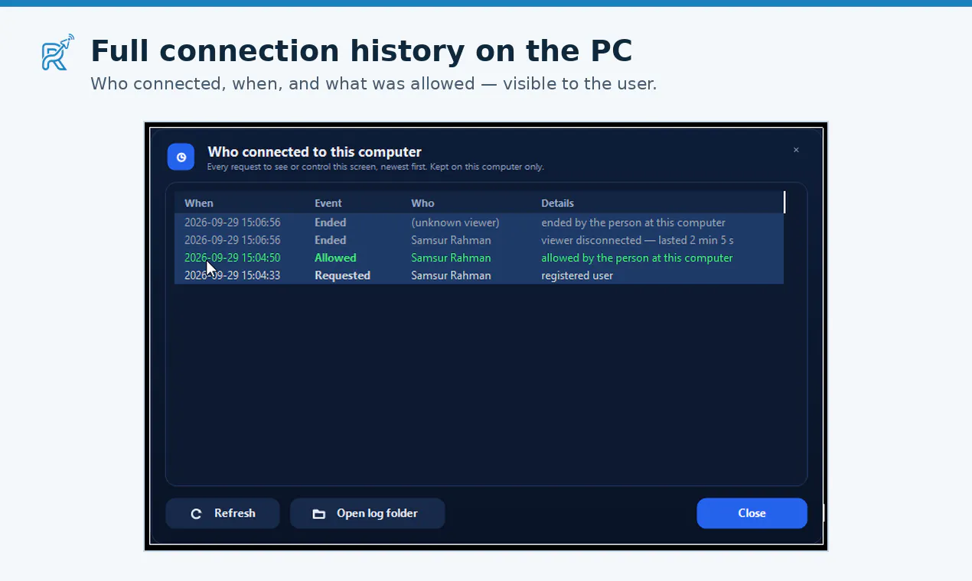This screenshot has width=972, height=581.
Task: Click Samsur Rahman in the Requested row
Action: [451, 275]
